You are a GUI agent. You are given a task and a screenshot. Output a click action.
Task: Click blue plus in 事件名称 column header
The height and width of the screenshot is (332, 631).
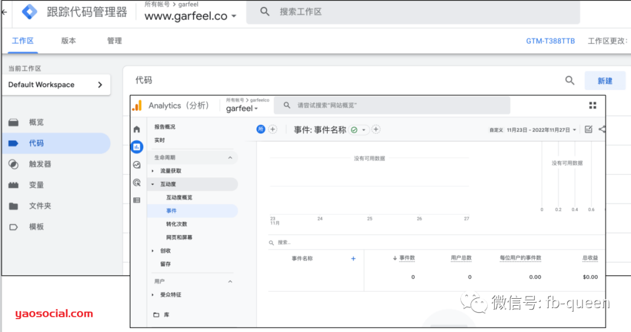coord(353,258)
